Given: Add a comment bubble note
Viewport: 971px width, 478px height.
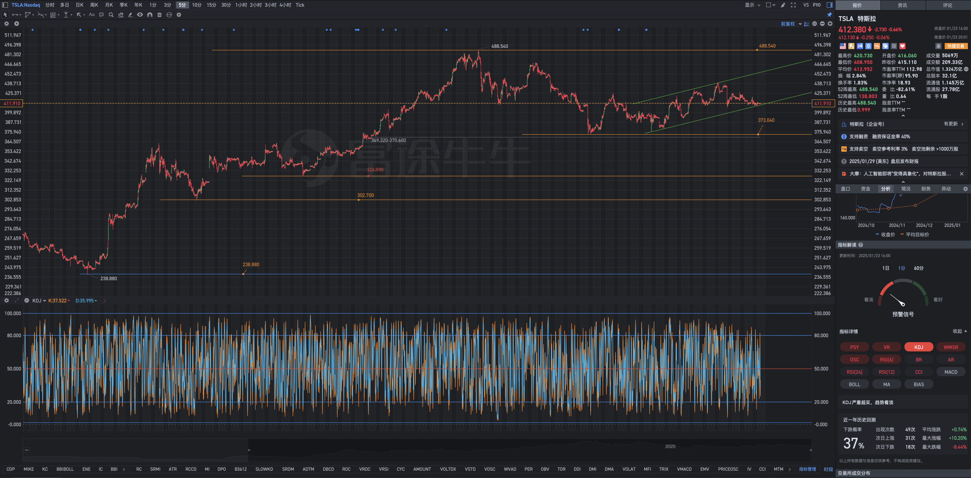Looking at the screenshot, I should pos(101,15).
